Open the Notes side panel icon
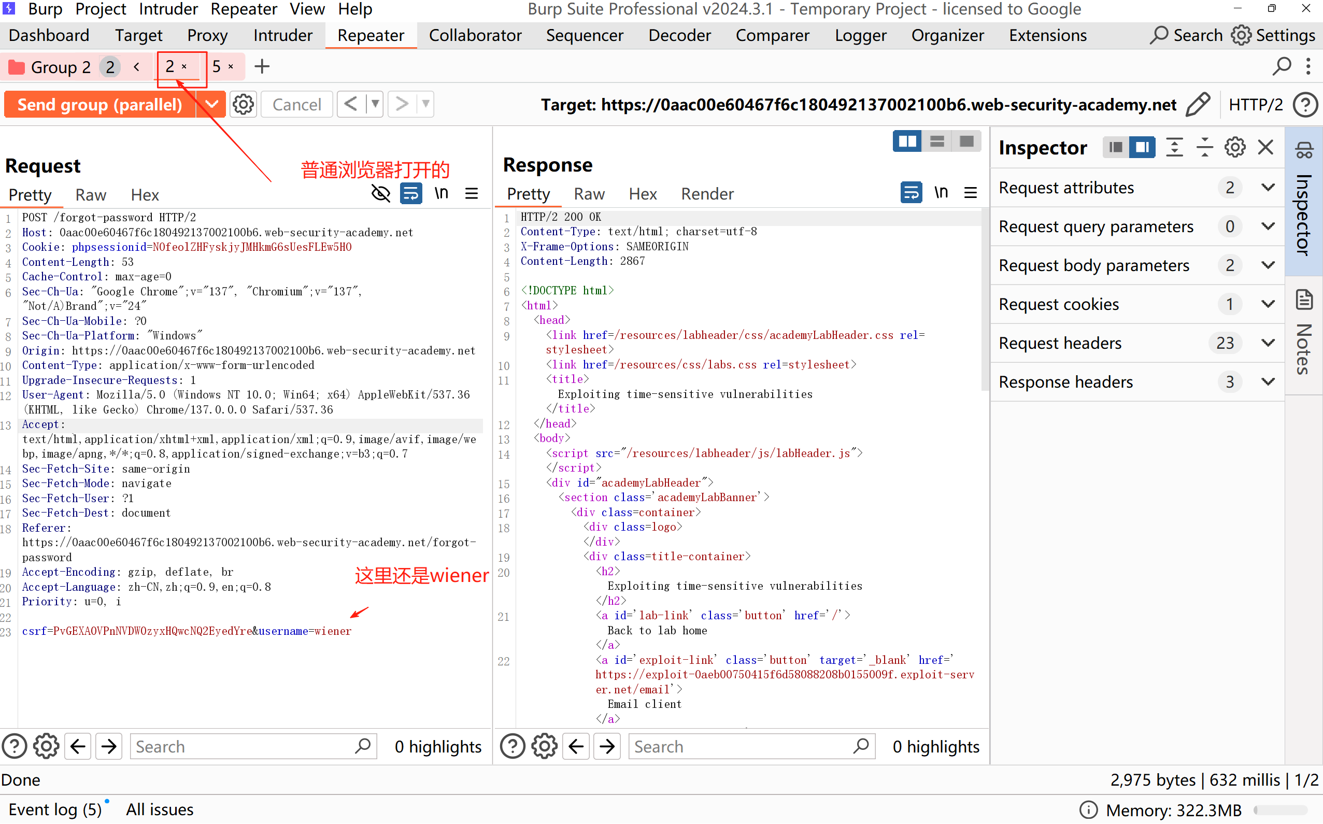Image resolution: width=1323 pixels, height=824 pixels. coord(1304,300)
